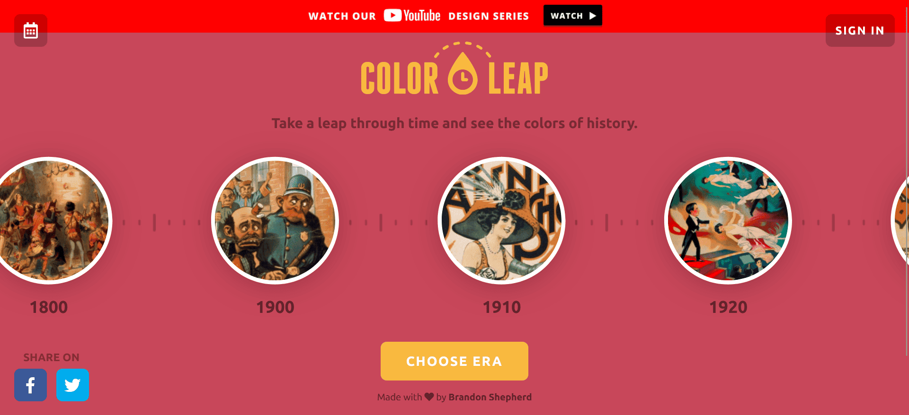The width and height of the screenshot is (909, 415).
Task: Click the 1910 year label on the timeline
Action: pyautogui.click(x=502, y=307)
